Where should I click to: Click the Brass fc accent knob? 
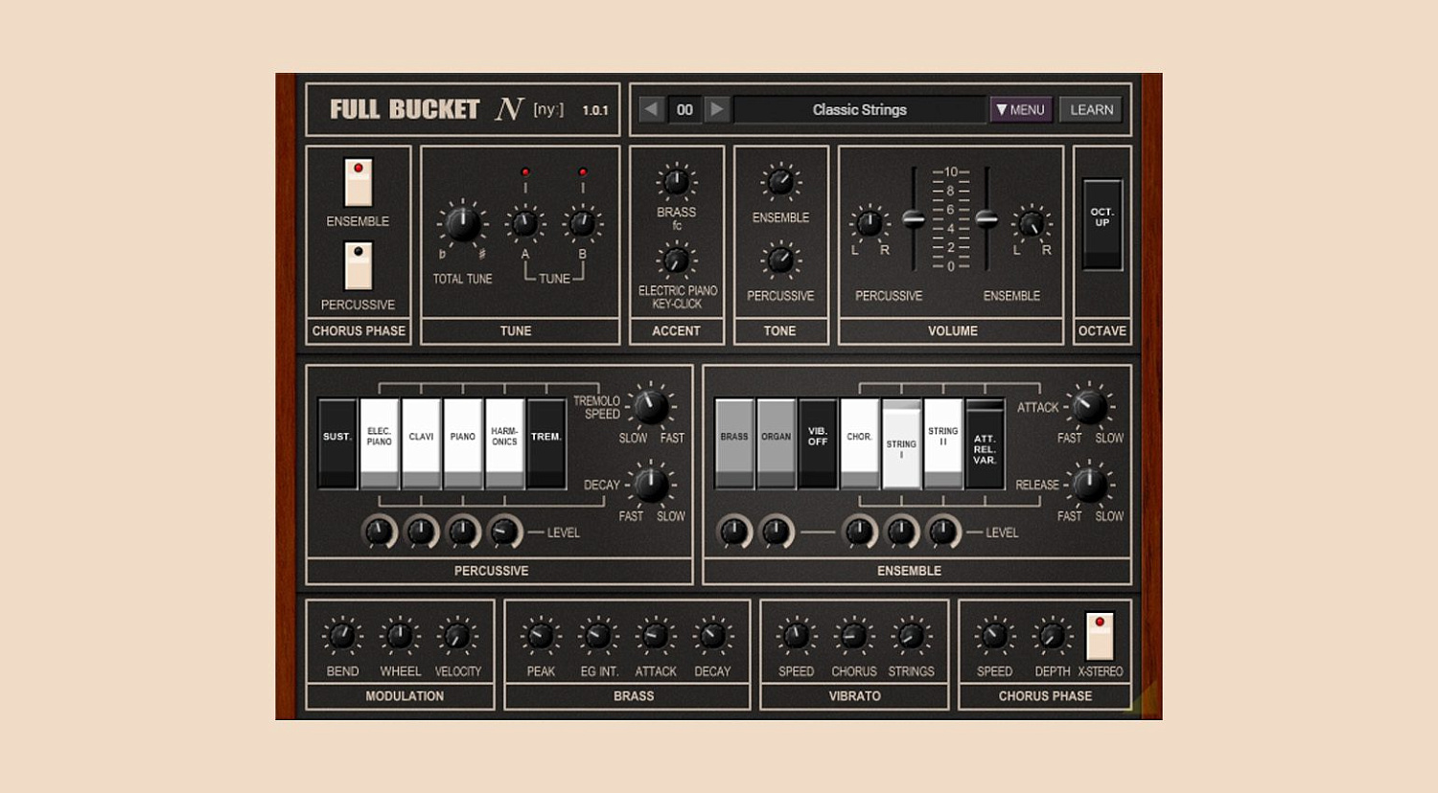676,182
